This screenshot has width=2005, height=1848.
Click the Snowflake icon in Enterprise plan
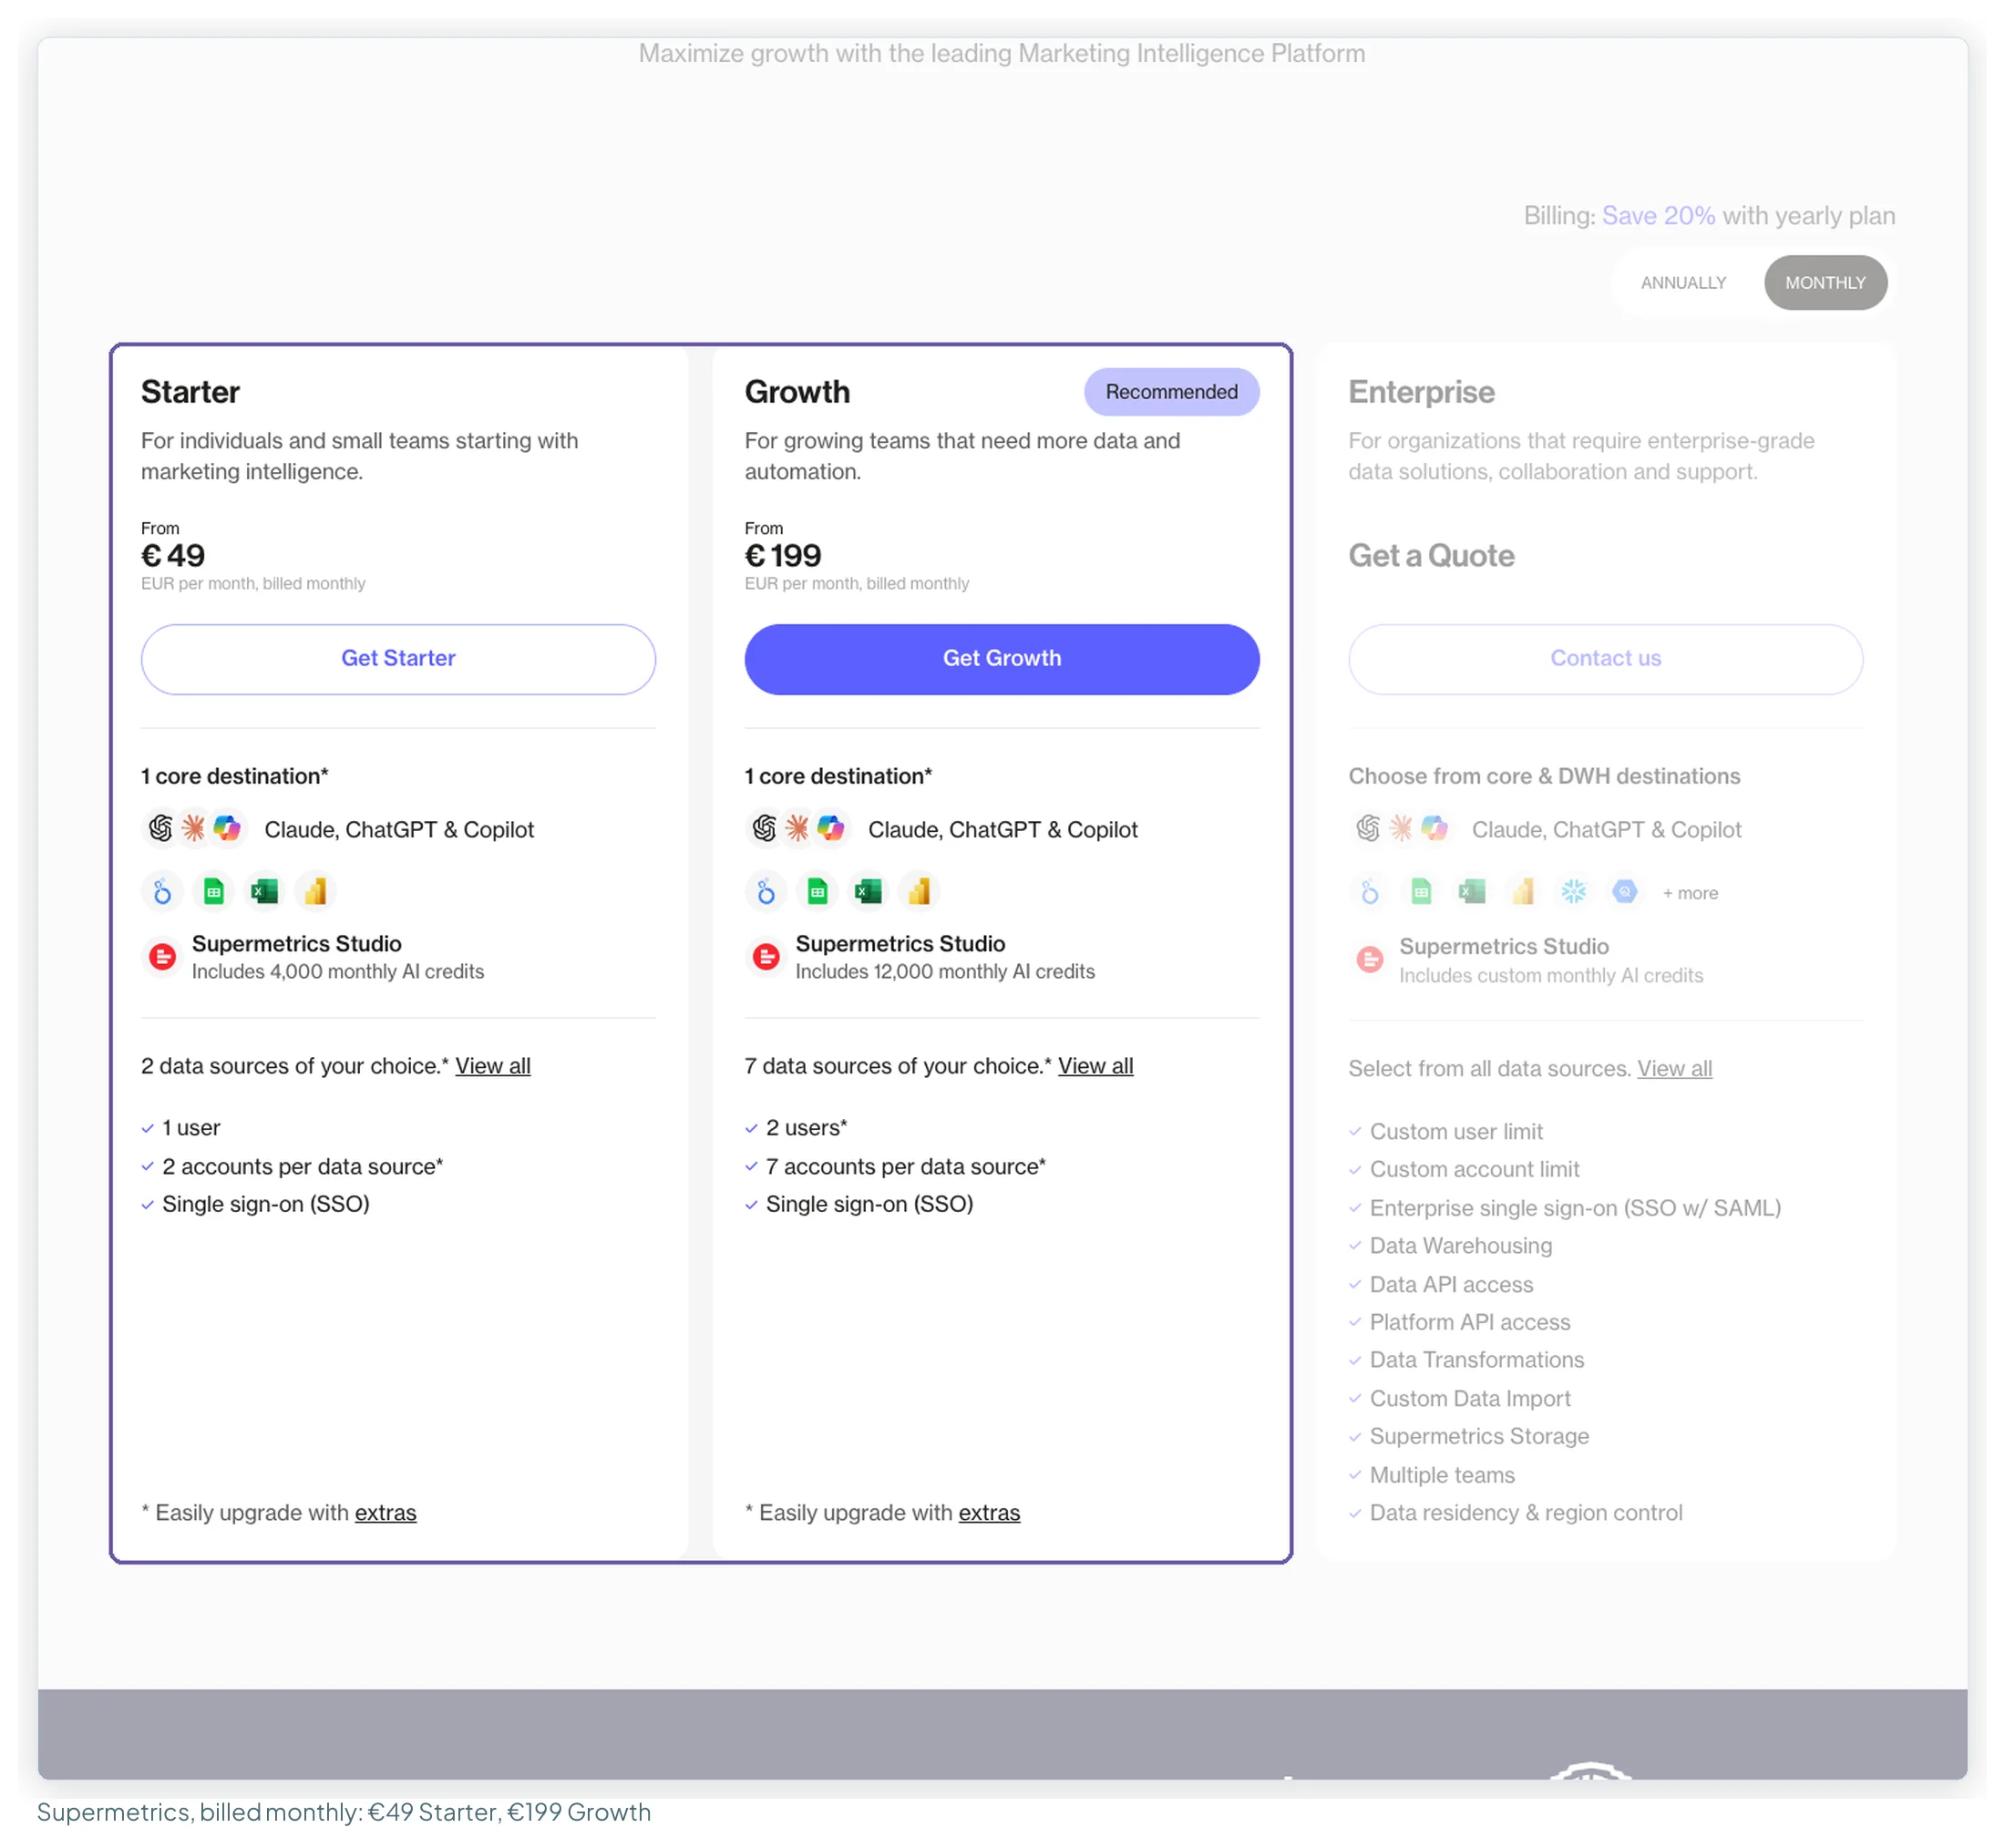coord(1574,891)
